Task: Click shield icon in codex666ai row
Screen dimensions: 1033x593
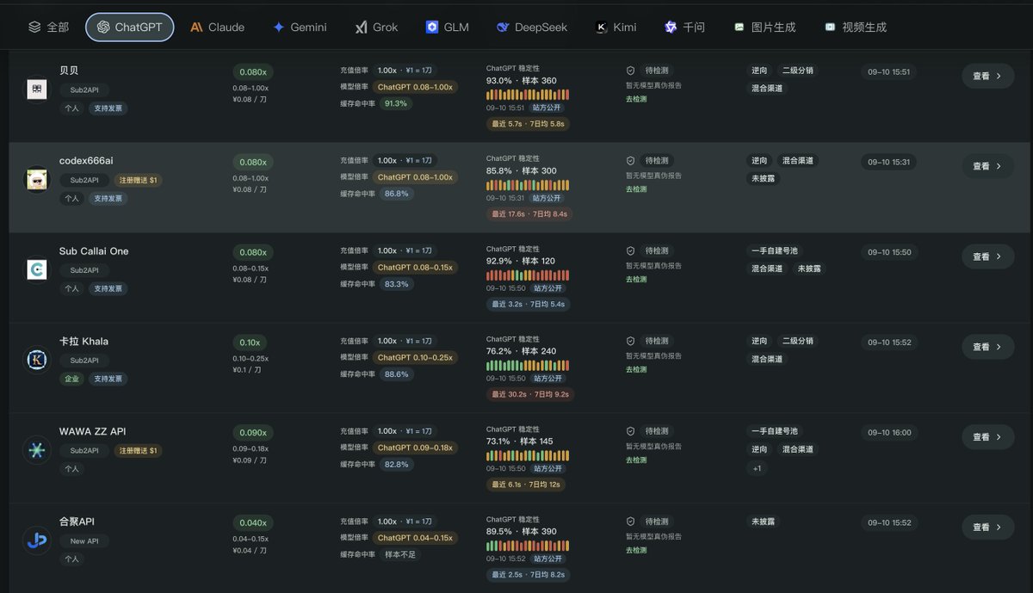Action: pos(631,161)
